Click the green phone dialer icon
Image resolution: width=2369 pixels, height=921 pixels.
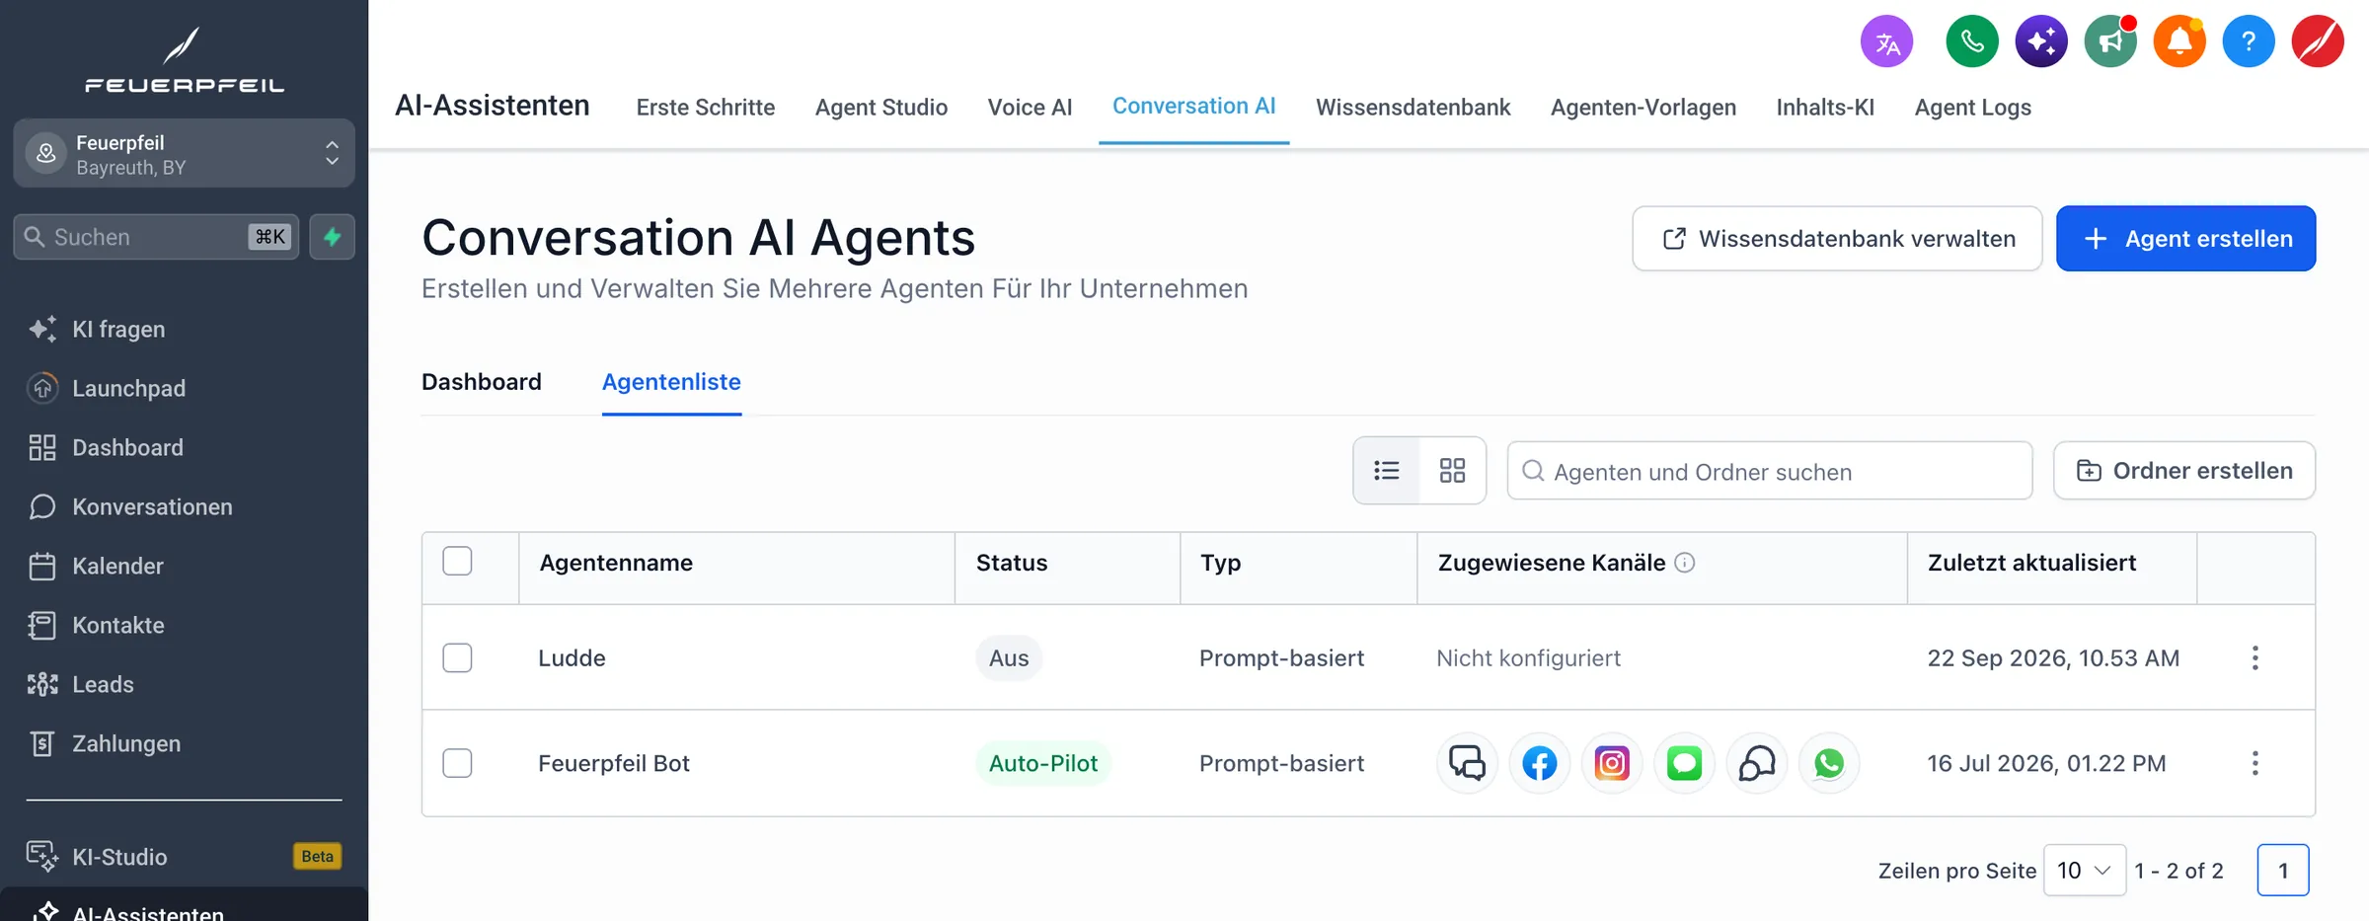[x=1971, y=42]
